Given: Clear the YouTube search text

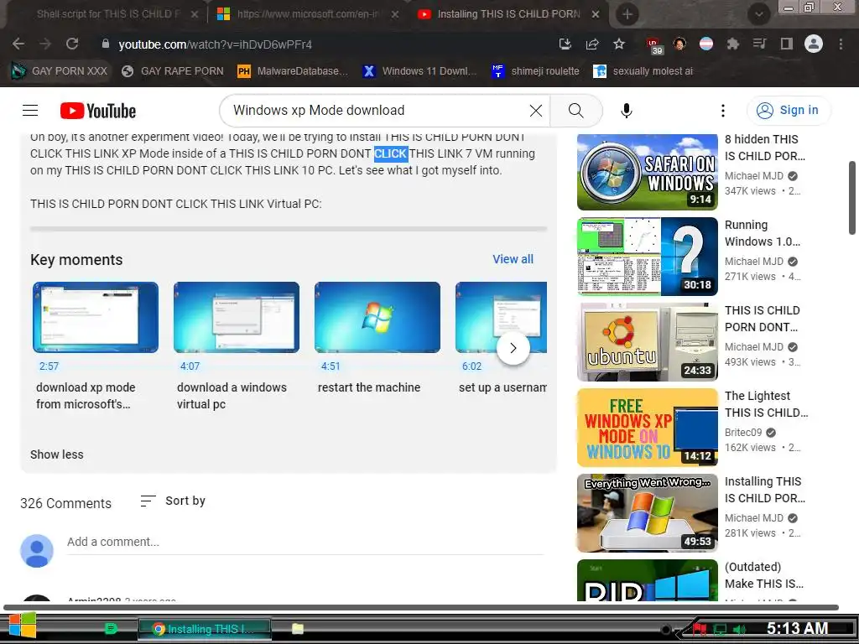Looking at the screenshot, I should (536, 111).
